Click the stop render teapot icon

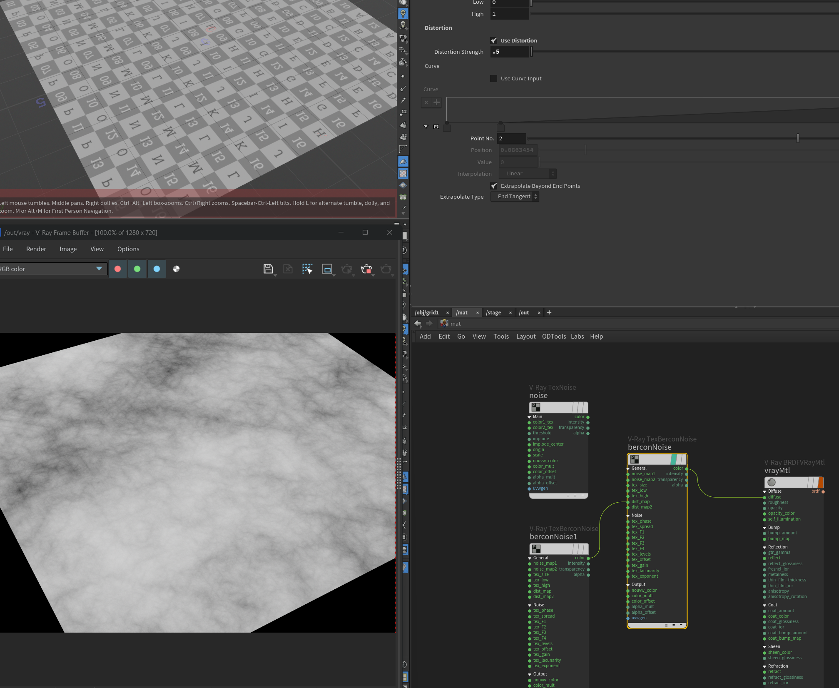pyautogui.click(x=366, y=269)
